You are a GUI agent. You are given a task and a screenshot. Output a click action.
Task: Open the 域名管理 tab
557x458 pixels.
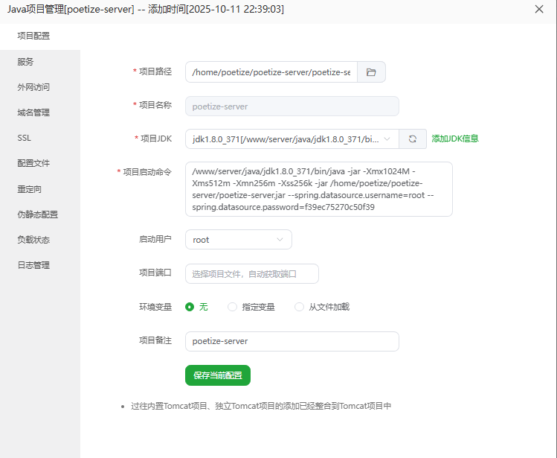(x=40, y=112)
